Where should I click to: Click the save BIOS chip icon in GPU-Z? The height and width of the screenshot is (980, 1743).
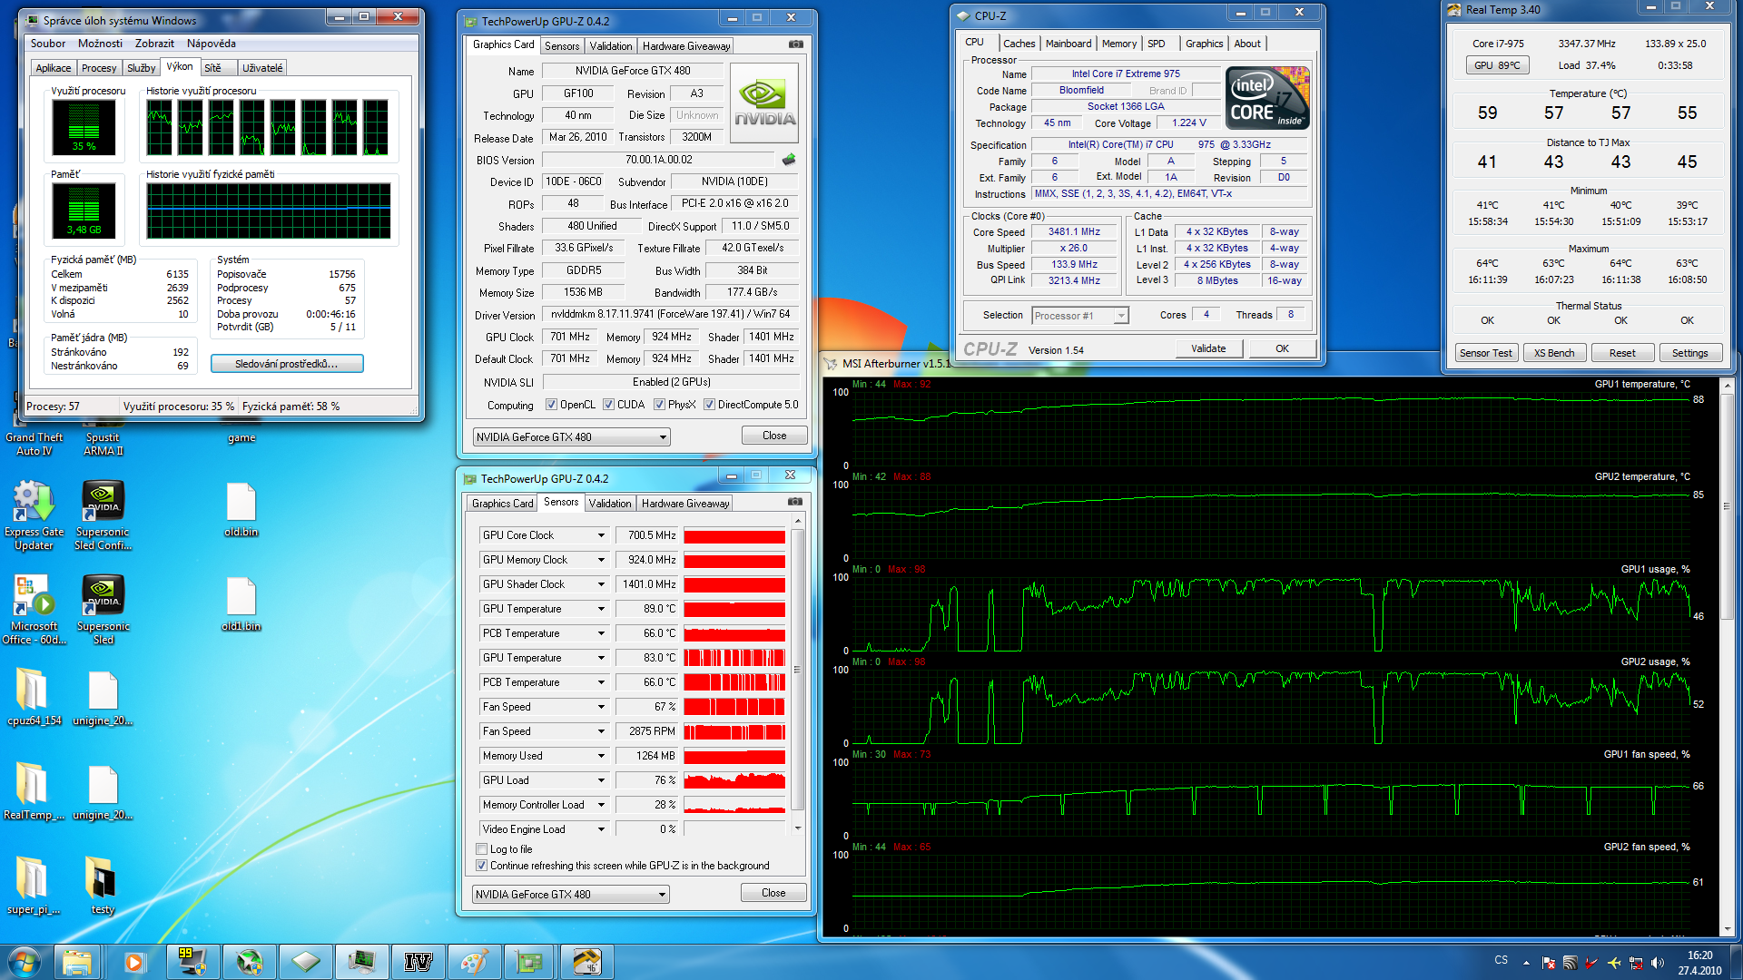(x=789, y=160)
